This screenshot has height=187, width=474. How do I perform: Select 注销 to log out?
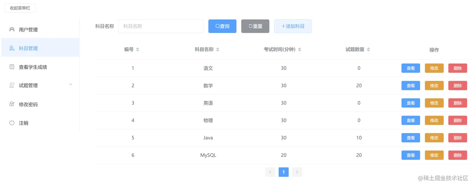click(40, 123)
